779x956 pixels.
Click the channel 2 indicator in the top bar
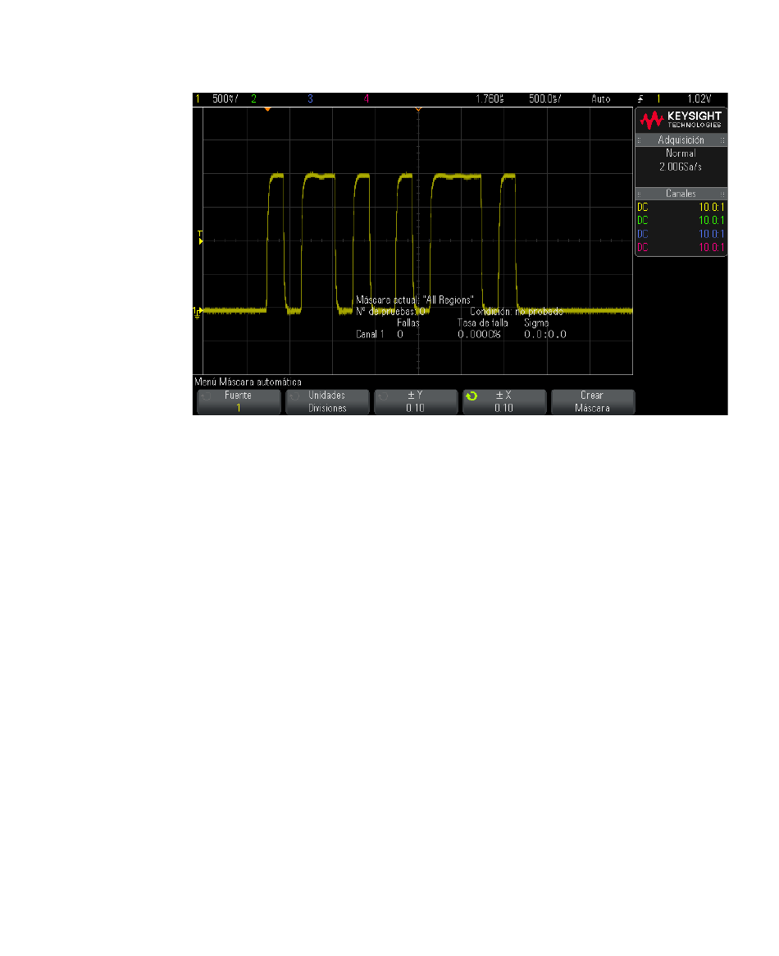[x=253, y=98]
